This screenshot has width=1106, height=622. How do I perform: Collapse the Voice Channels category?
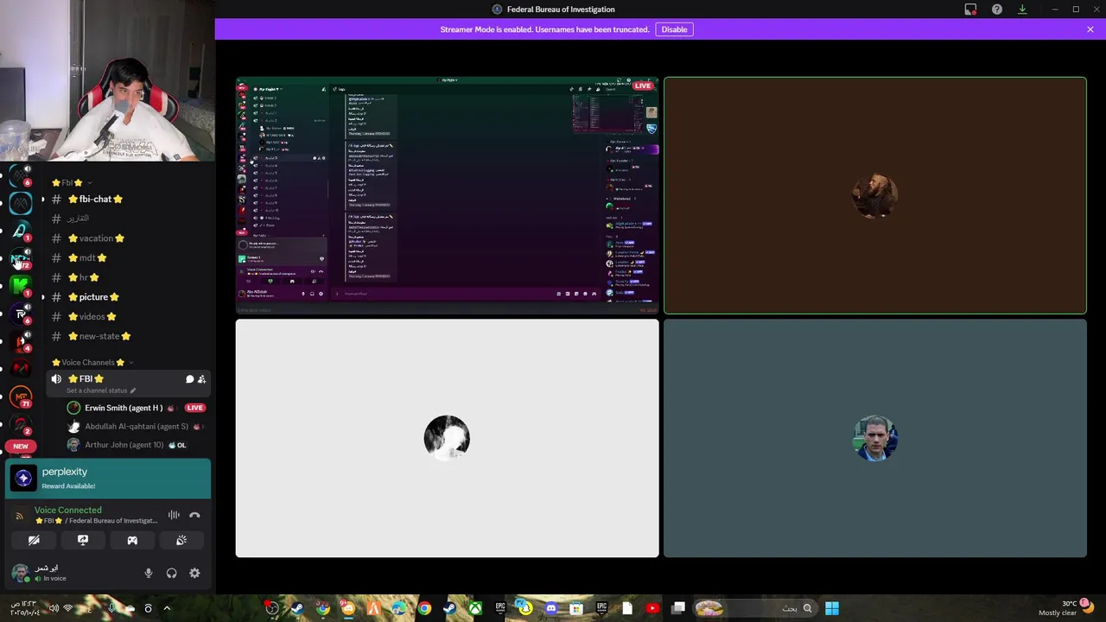(92, 362)
